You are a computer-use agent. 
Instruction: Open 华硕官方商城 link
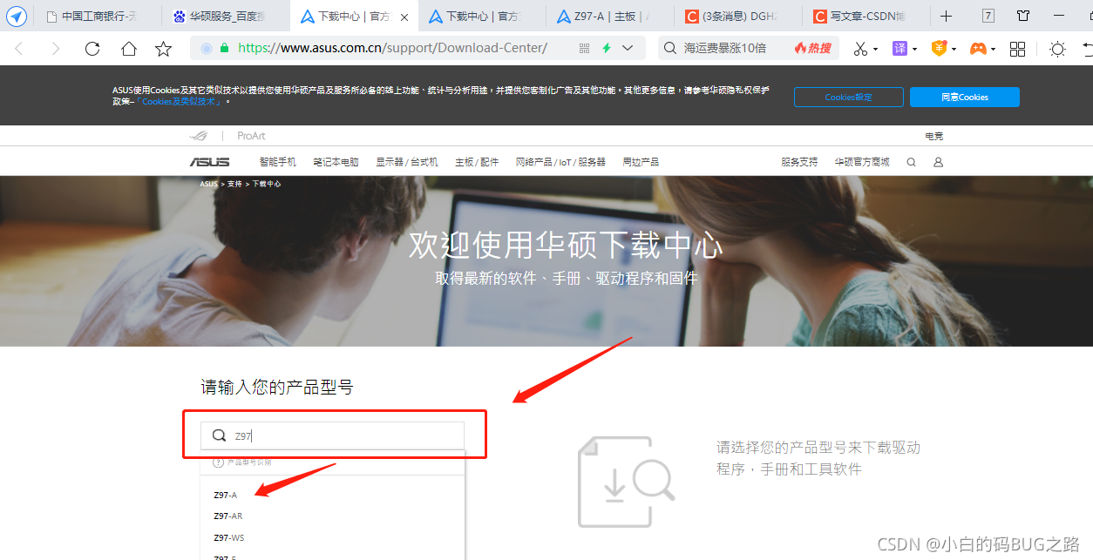click(862, 162)
